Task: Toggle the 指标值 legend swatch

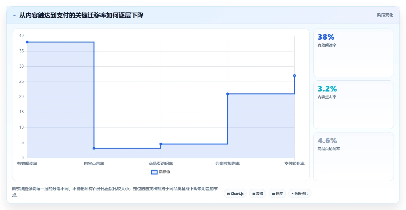Action: coord(154,172)
